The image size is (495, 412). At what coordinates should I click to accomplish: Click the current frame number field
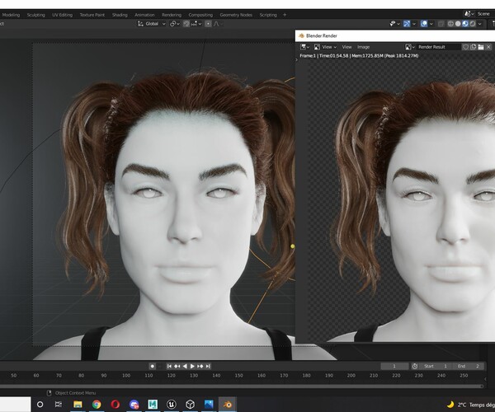tap(394, 366)
